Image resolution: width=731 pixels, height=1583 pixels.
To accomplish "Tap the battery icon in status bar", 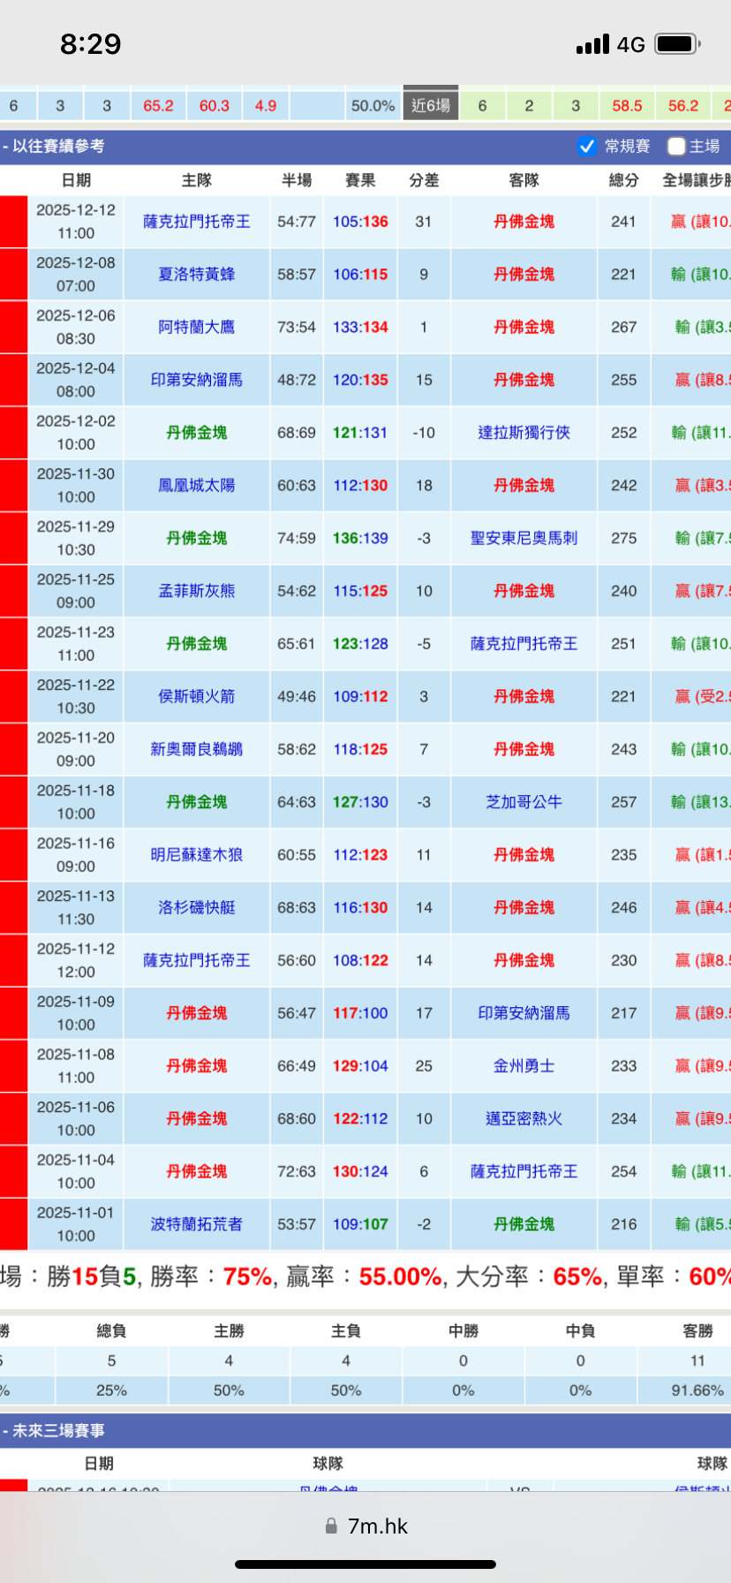I will (x=678, y=44).
